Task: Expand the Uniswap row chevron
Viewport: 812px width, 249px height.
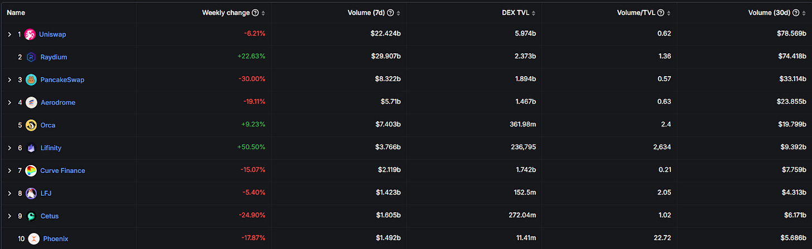Action: [9, 34]
